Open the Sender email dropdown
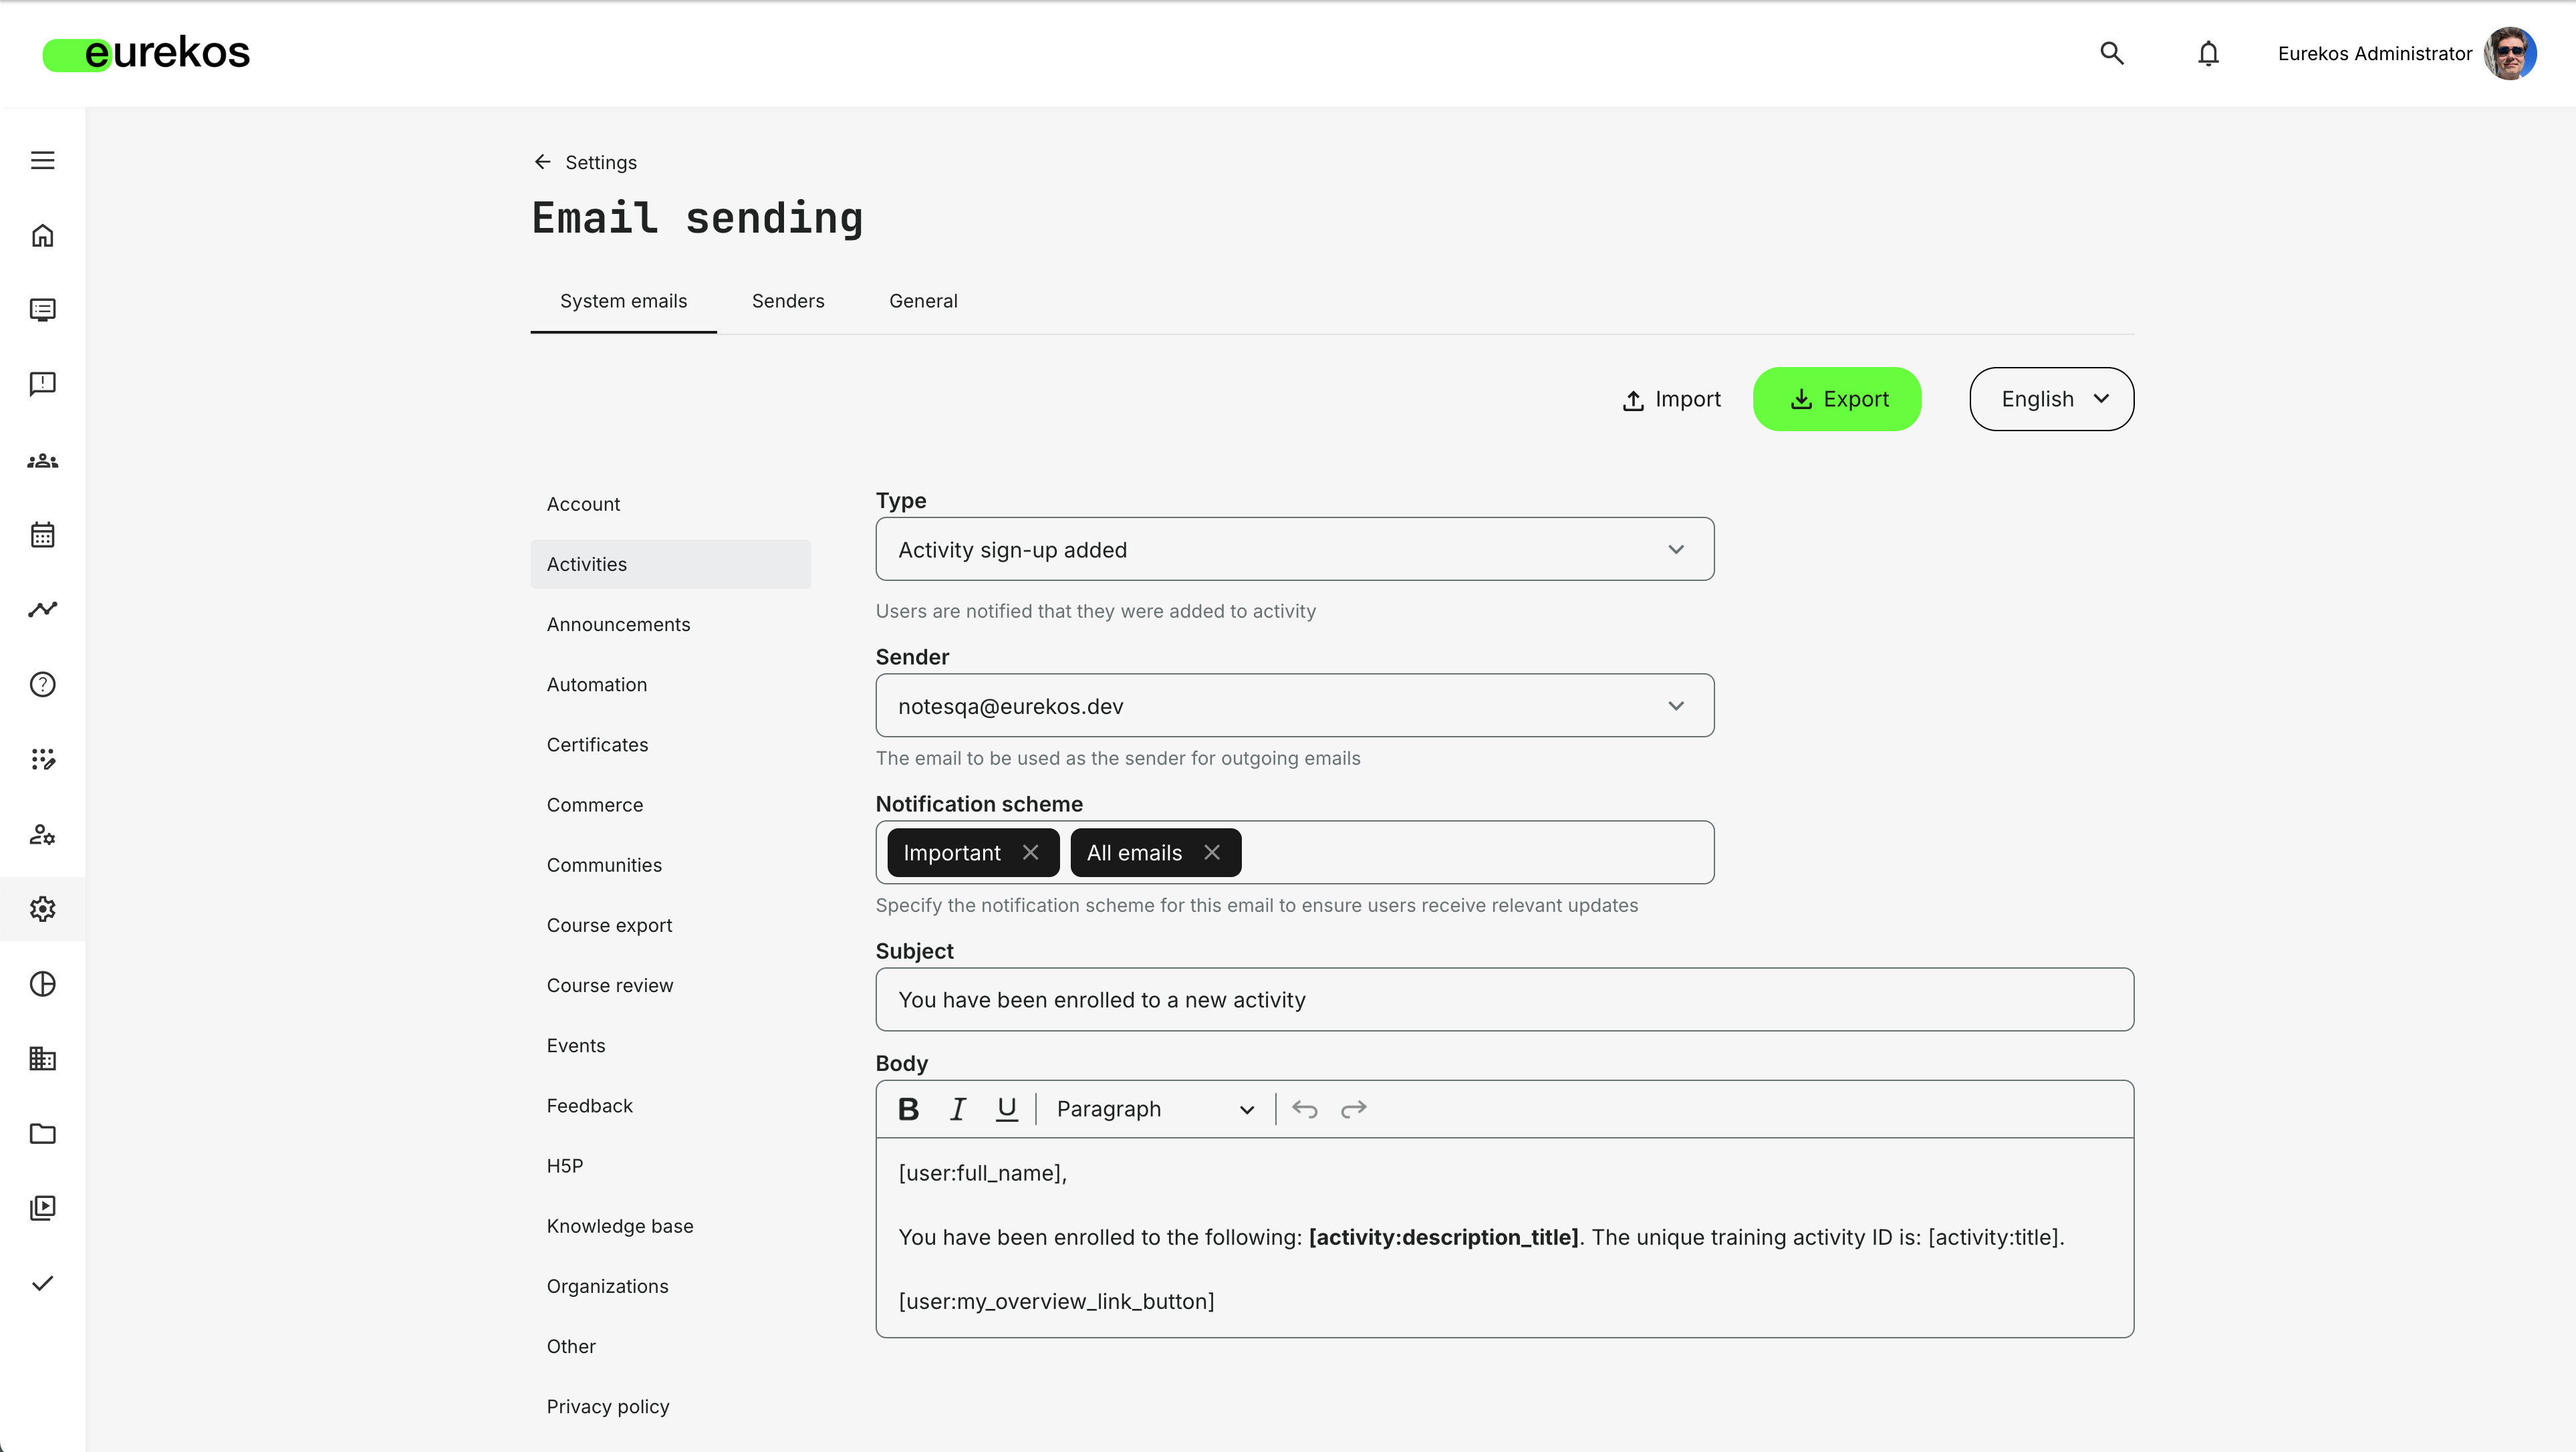2576x1452 pixels. 1294,706
